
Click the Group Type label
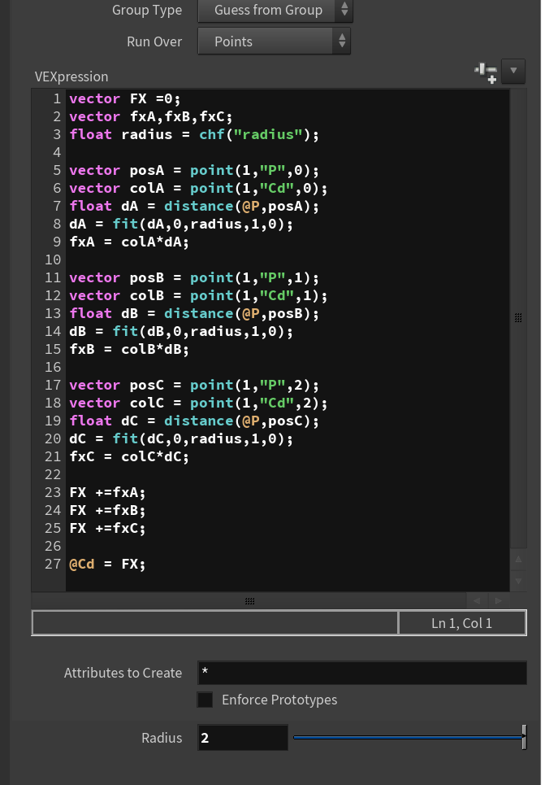147,10
